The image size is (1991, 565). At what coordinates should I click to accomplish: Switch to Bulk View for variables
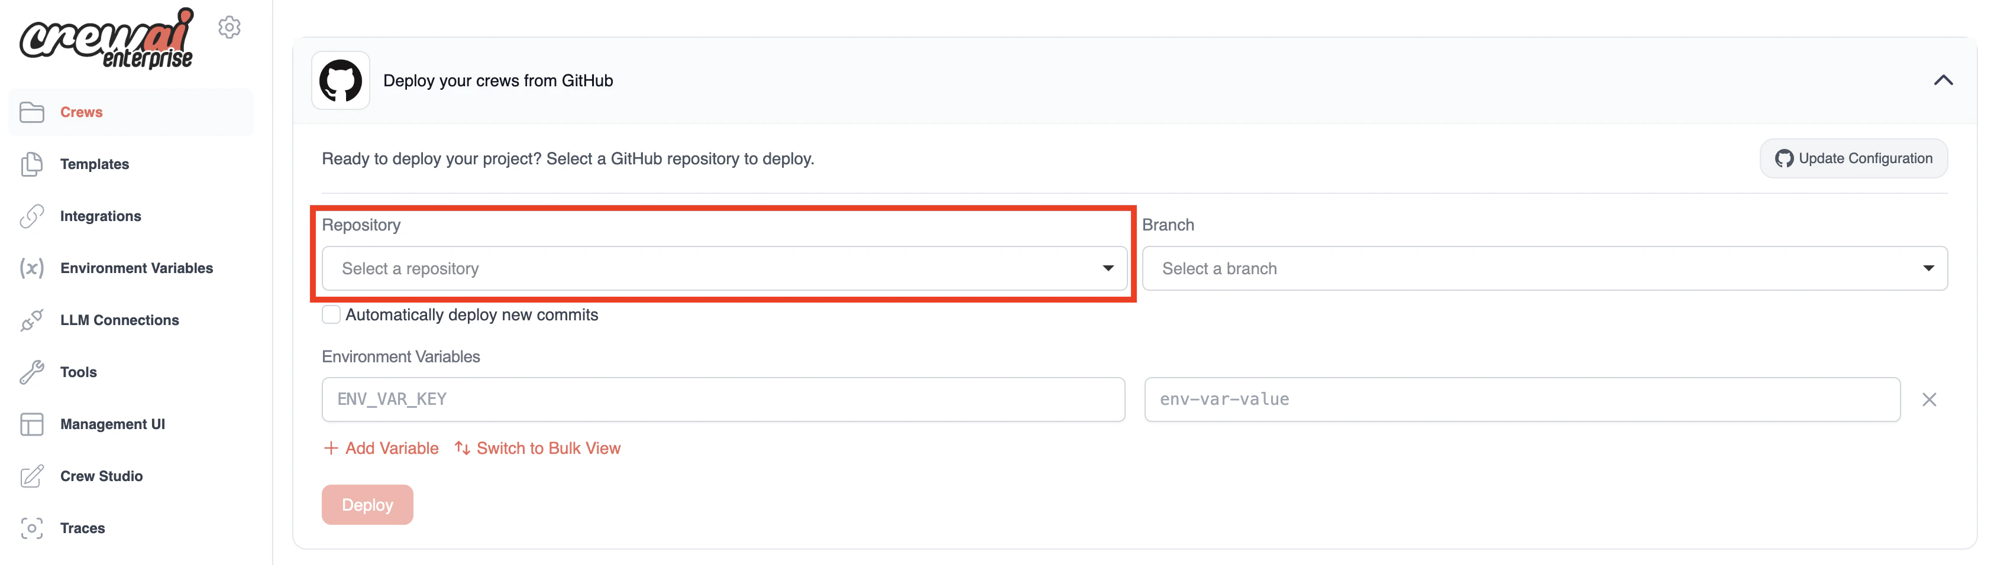537,447
